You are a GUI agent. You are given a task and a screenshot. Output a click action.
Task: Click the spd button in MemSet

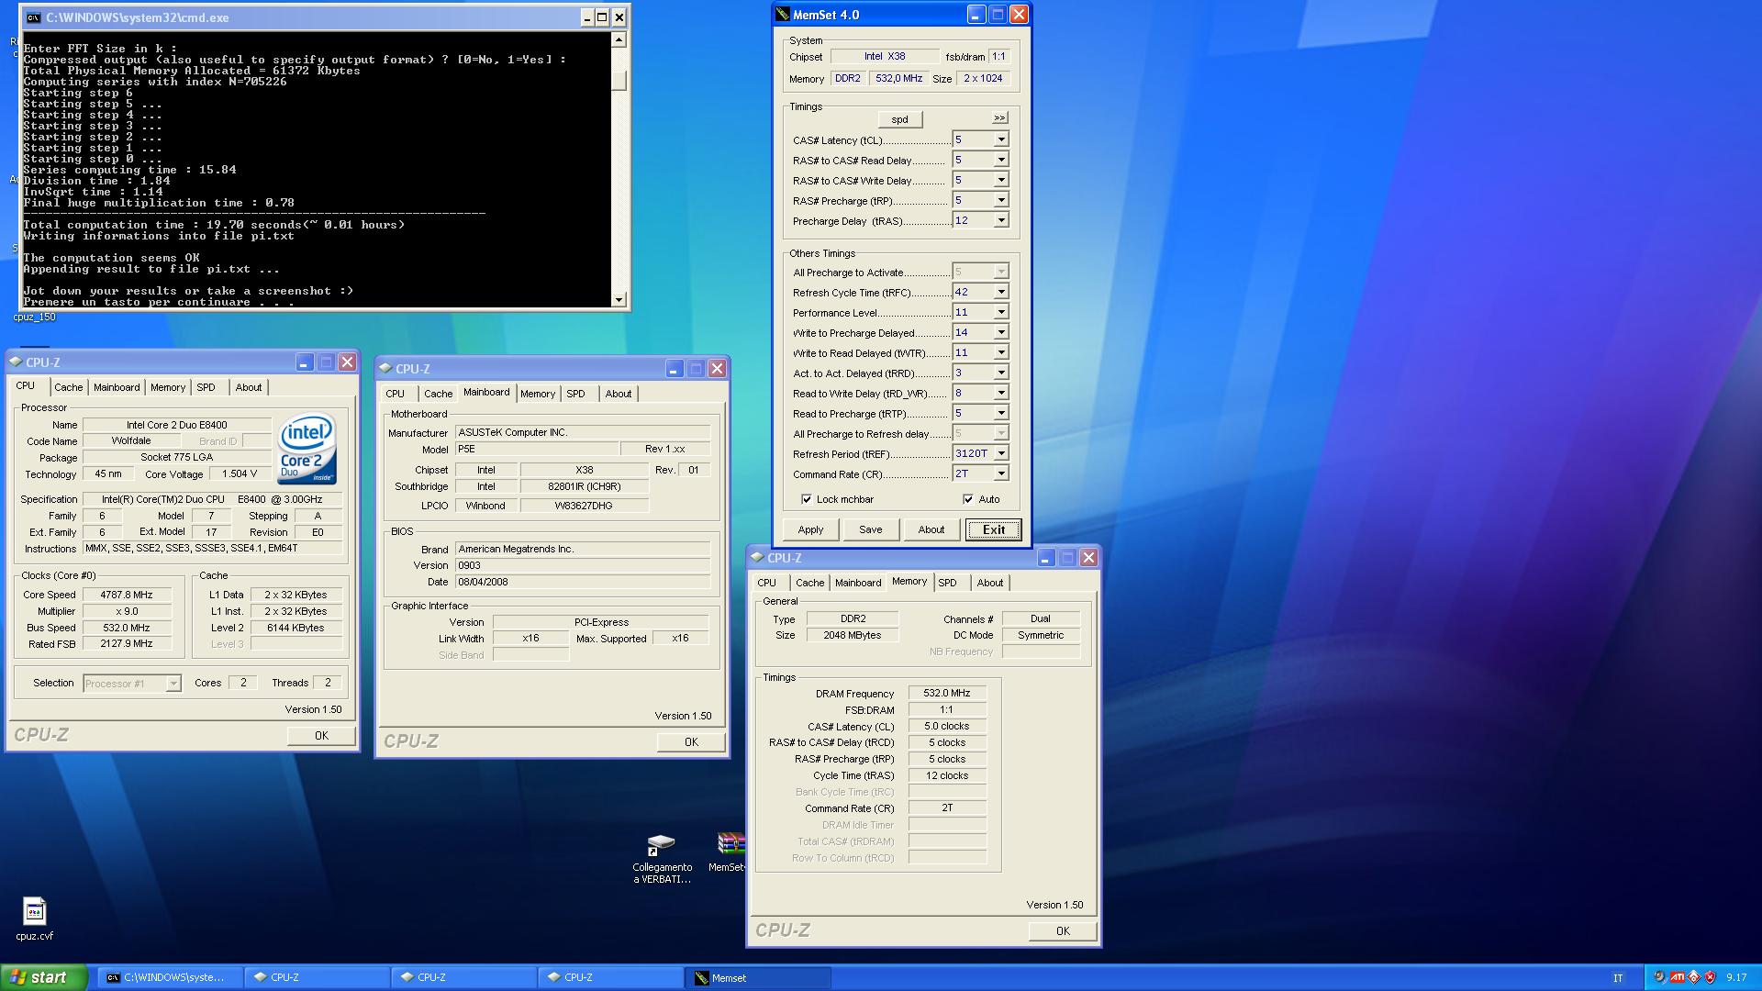point(899,119)
